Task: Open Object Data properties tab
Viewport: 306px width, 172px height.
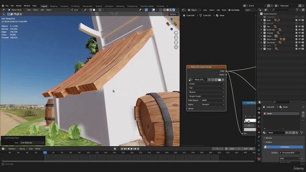Action: click(x=259, y=154)
